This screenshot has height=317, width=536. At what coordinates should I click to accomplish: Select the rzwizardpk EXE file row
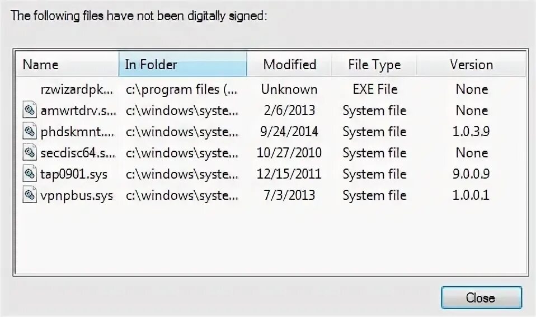click(271, 89)
